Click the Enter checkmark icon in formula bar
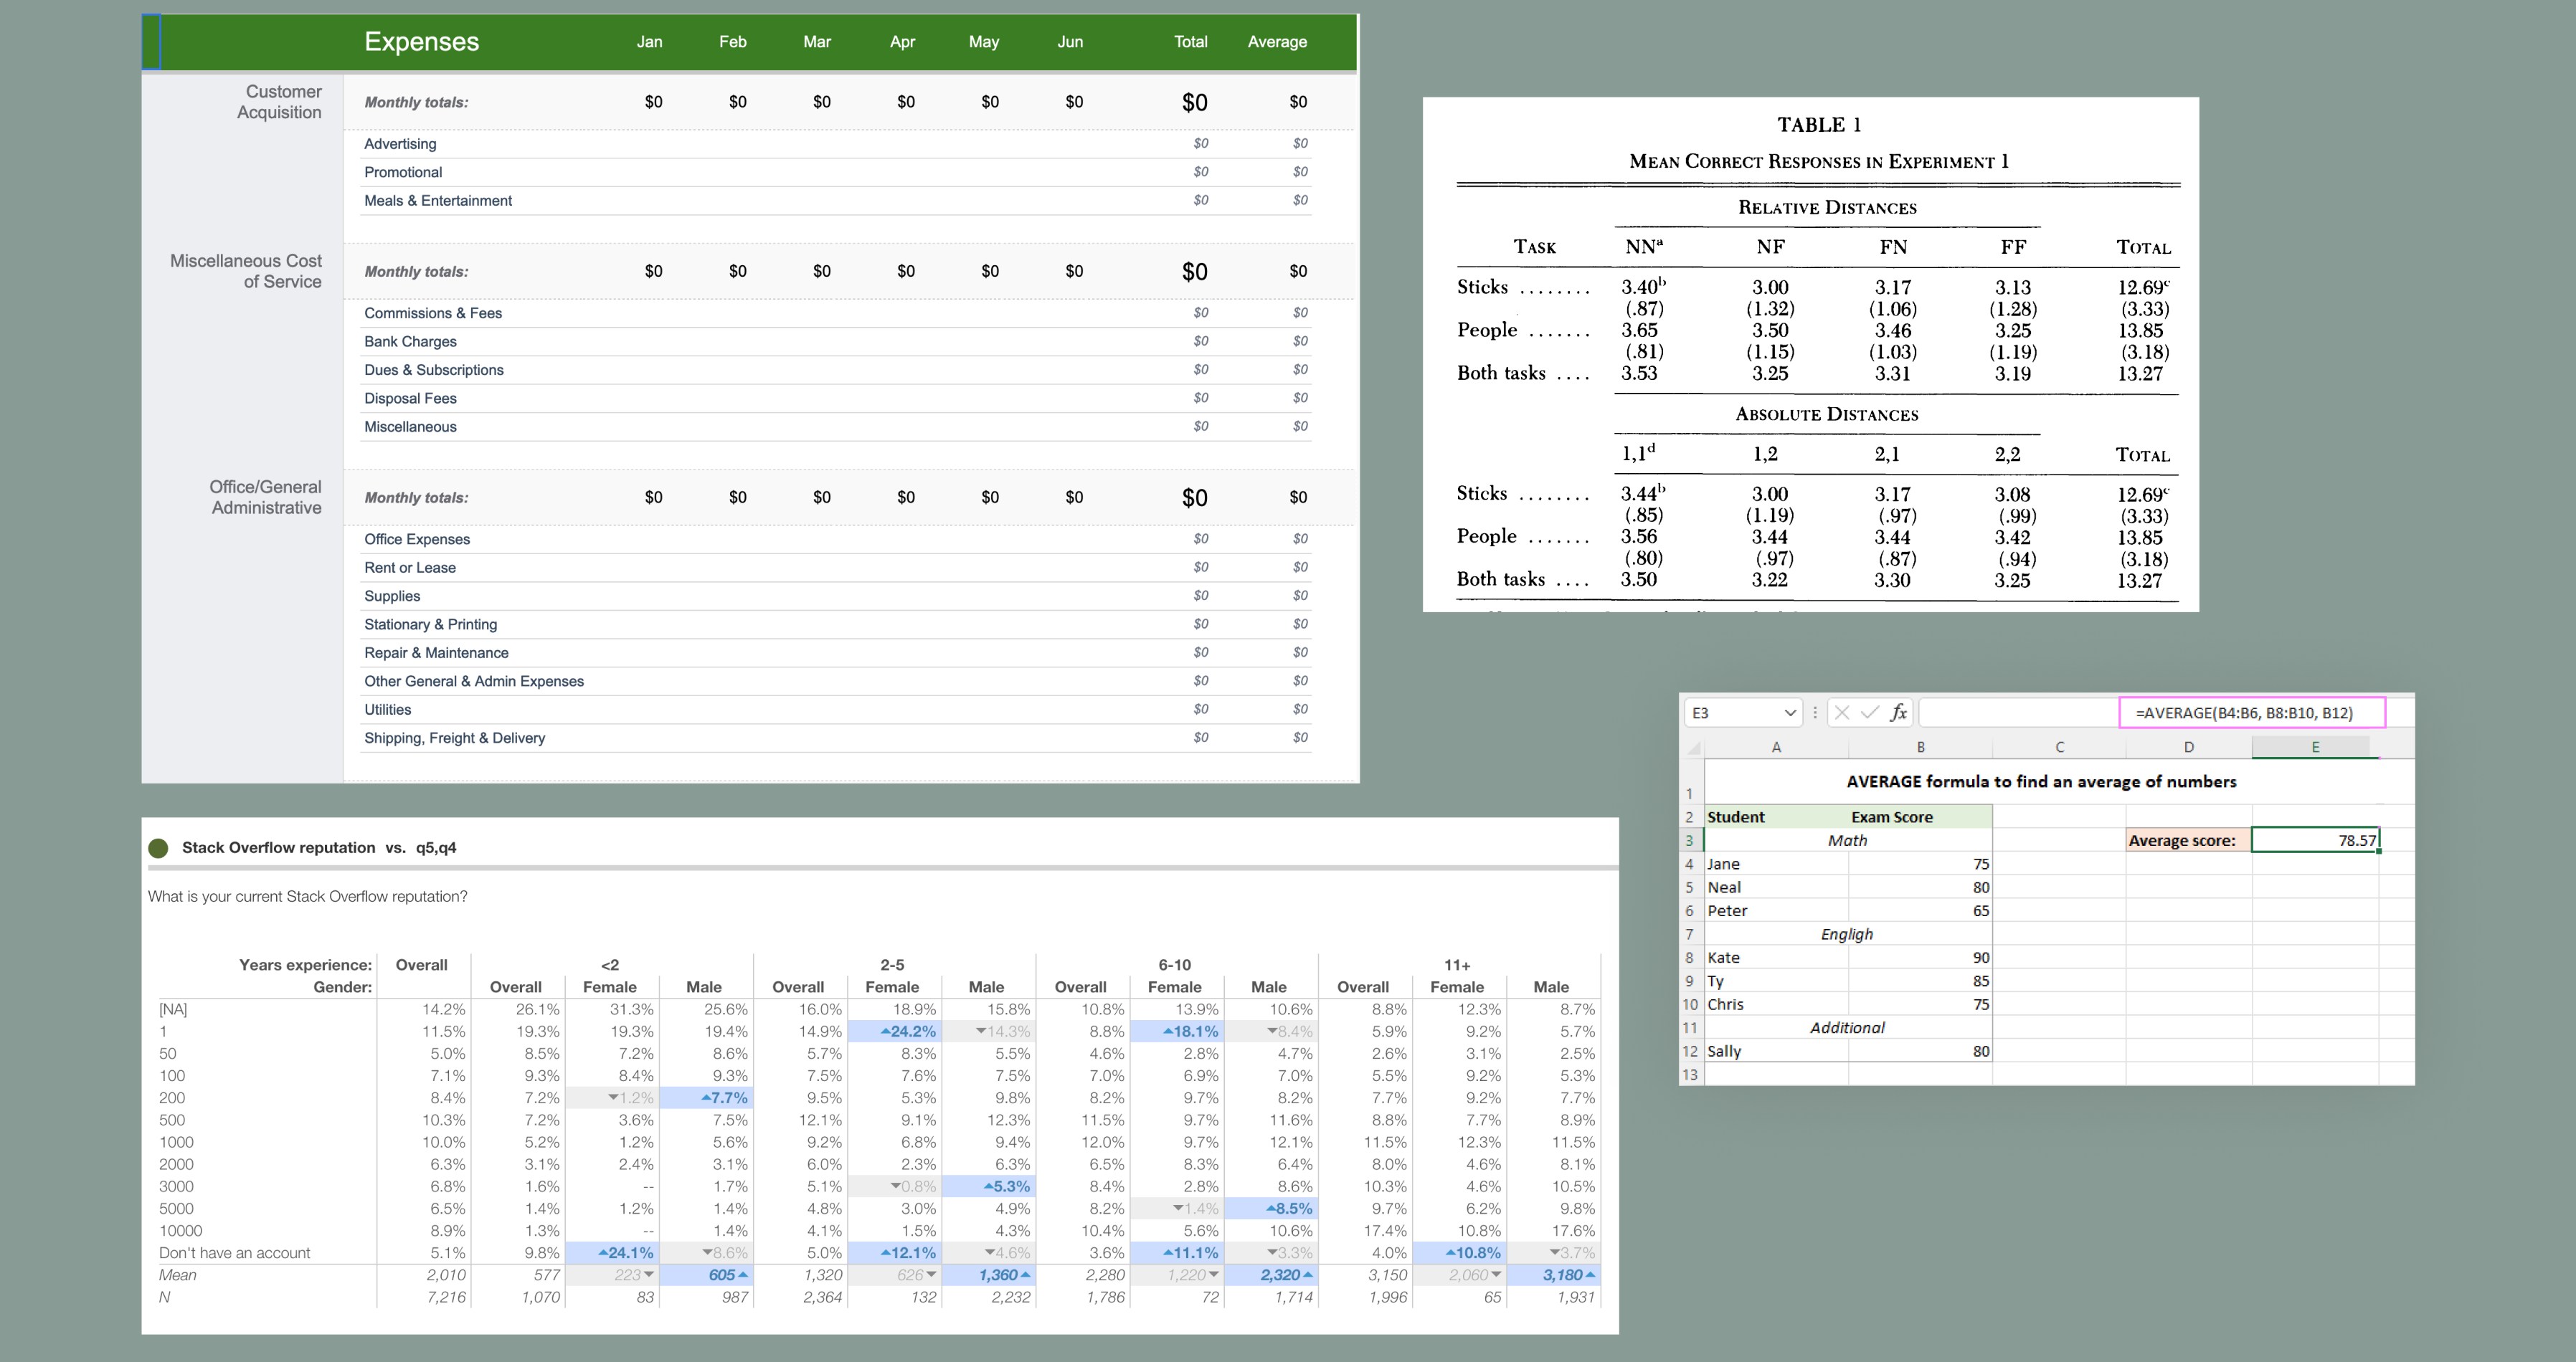Screen dimensions: 2576x1362 pyautogui.click(x=1869, y=713)
